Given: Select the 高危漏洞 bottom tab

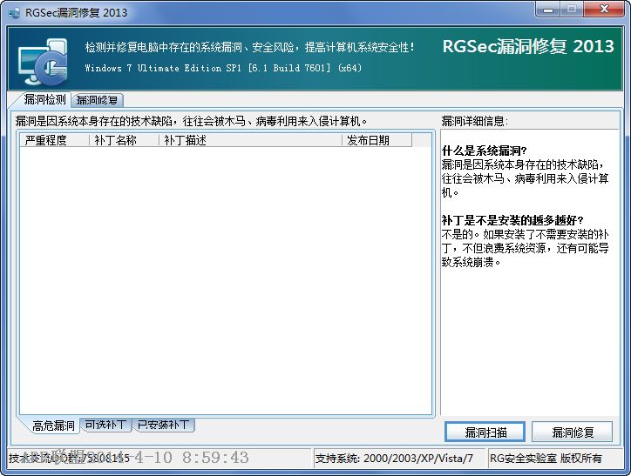Looking at the screenshot, I should coord(53,426).
